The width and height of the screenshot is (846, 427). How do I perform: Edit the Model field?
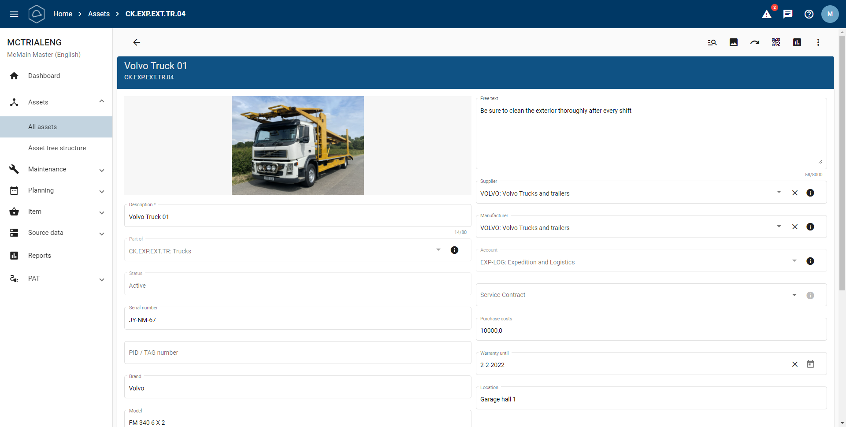click(x=297, y=420)
